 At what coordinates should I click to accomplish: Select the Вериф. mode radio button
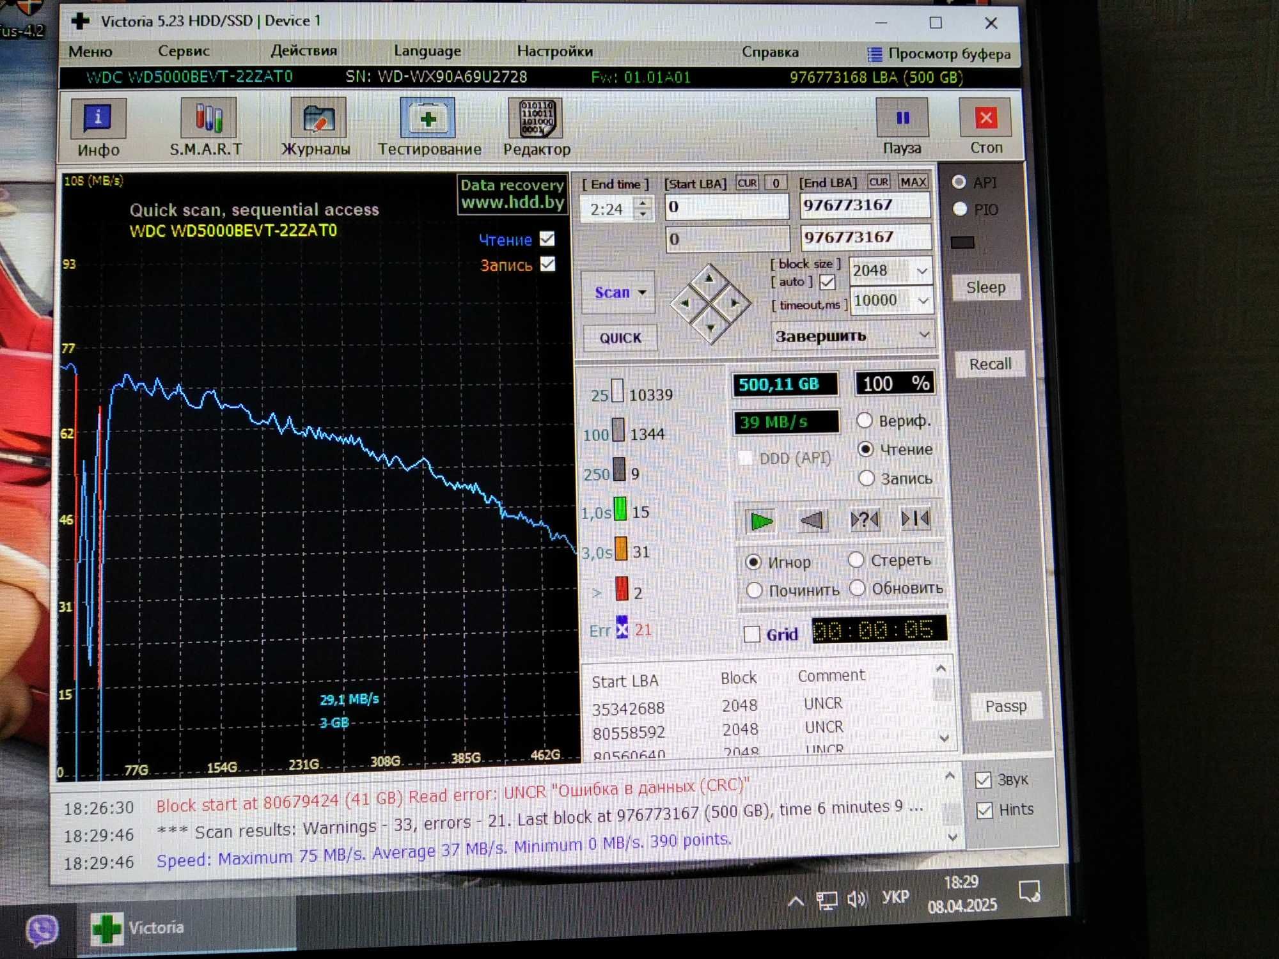pyautogui.click(x=865, y=420)
